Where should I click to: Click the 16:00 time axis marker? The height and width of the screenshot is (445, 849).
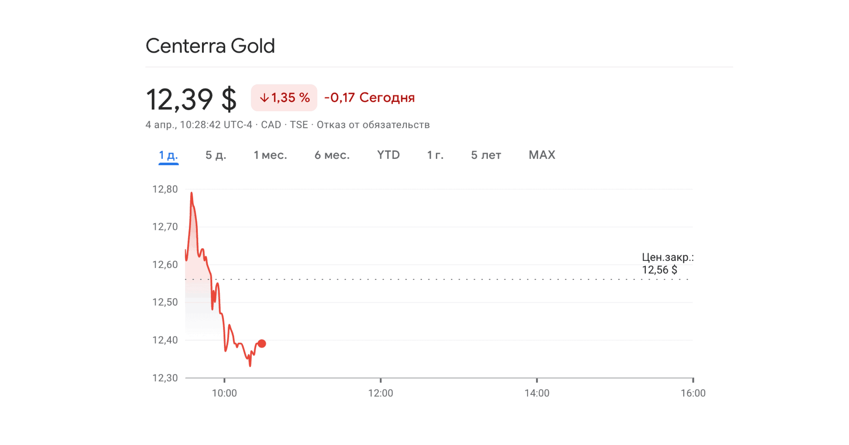693,393
